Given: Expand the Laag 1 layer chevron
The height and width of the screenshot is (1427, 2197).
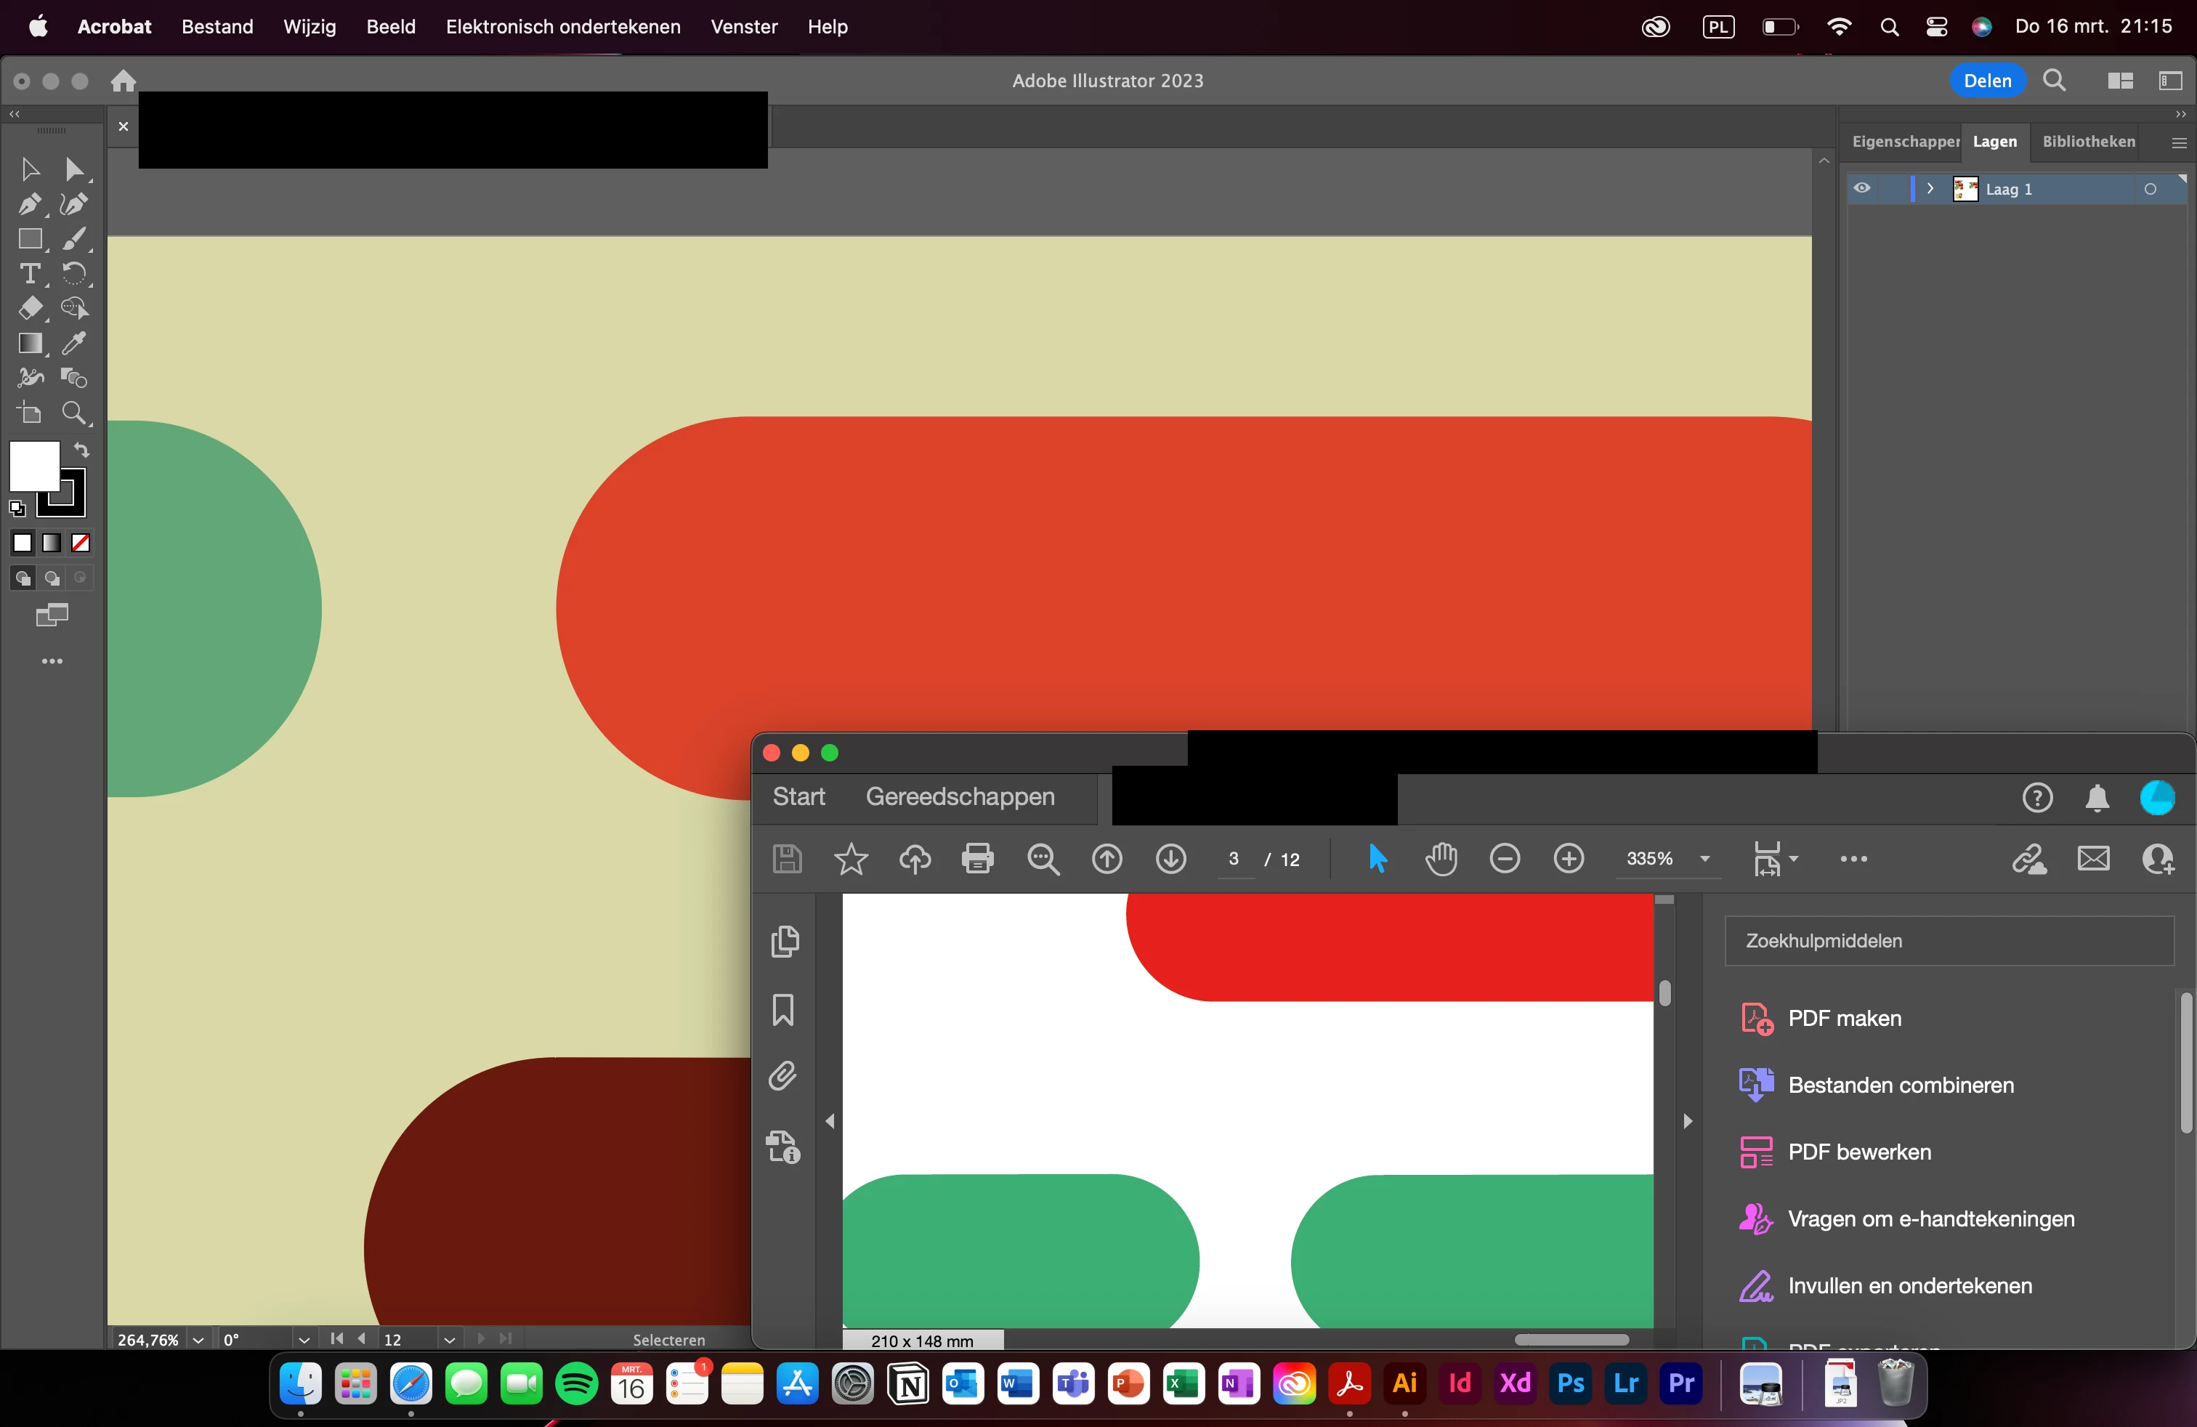Looking at the screenshot, I should point(1930,189).
